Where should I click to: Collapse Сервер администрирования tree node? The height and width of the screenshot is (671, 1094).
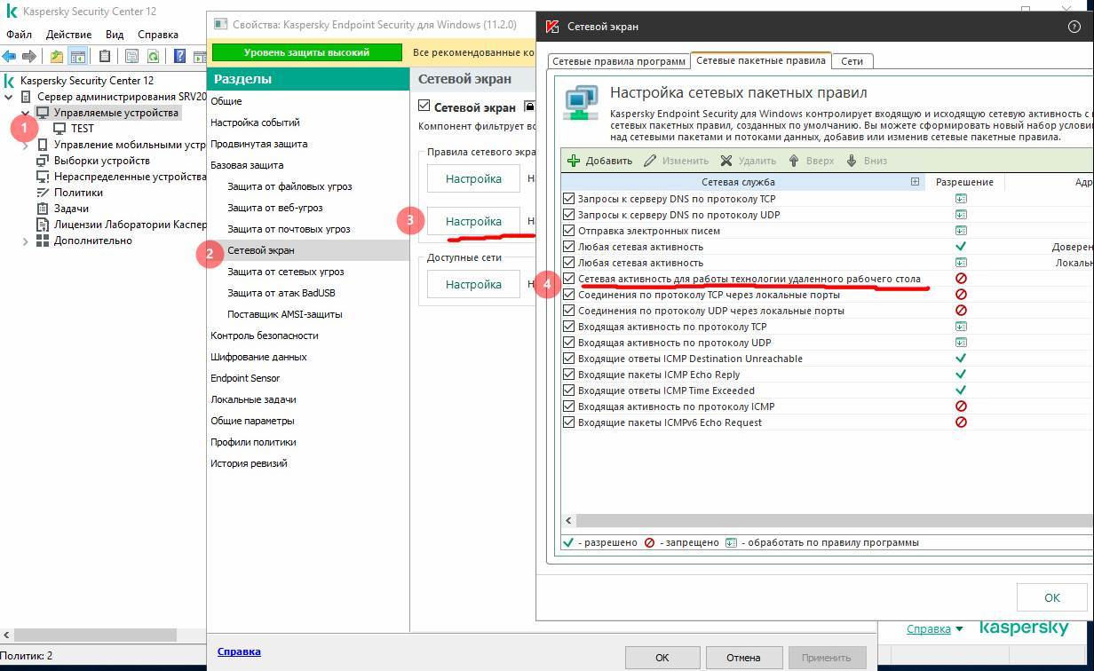click(x=9, y=97)
